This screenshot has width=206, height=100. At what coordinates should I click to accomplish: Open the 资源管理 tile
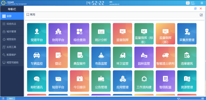[187, 81]
